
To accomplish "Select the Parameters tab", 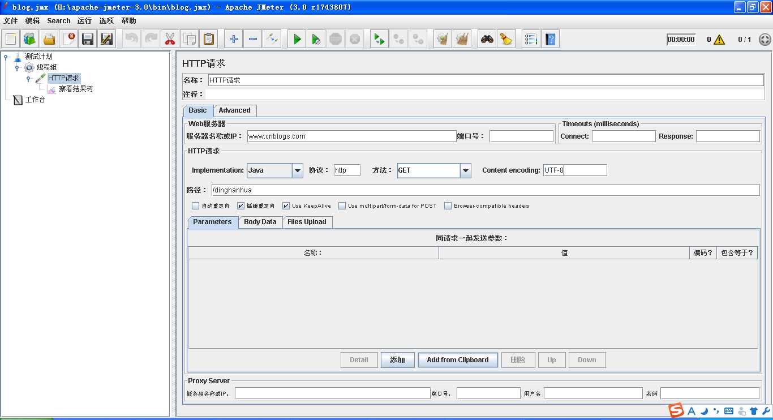I will (212, 222).
